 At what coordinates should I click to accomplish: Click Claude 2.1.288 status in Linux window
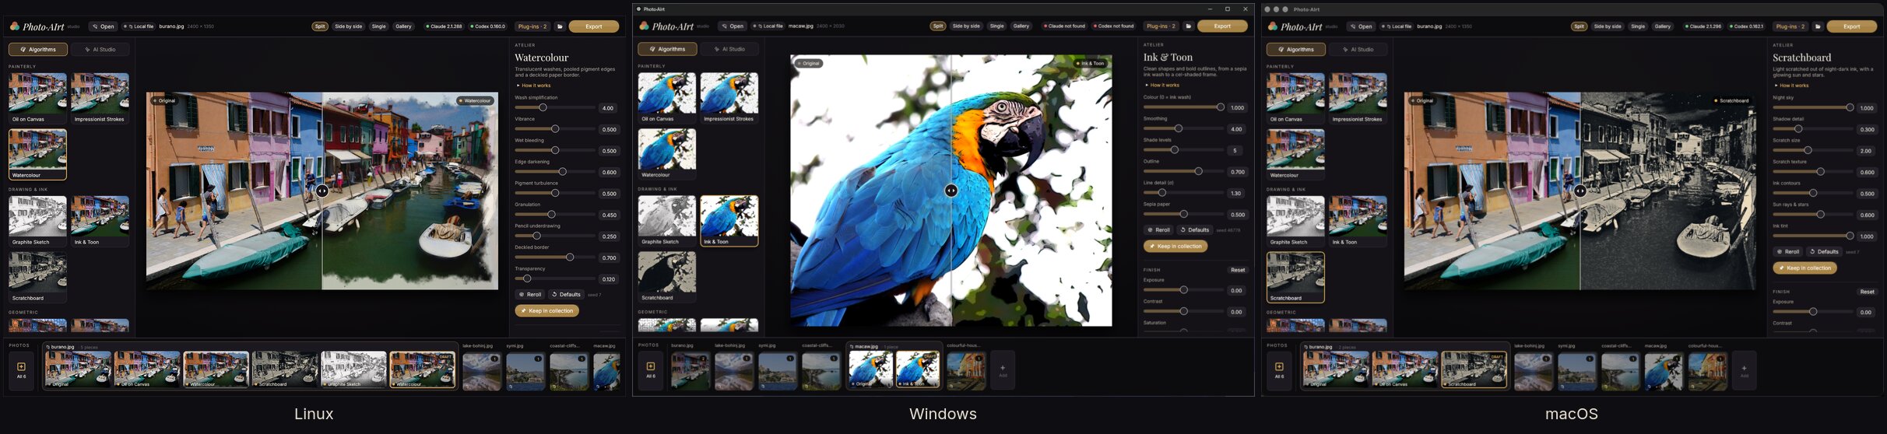click(444, 26)
